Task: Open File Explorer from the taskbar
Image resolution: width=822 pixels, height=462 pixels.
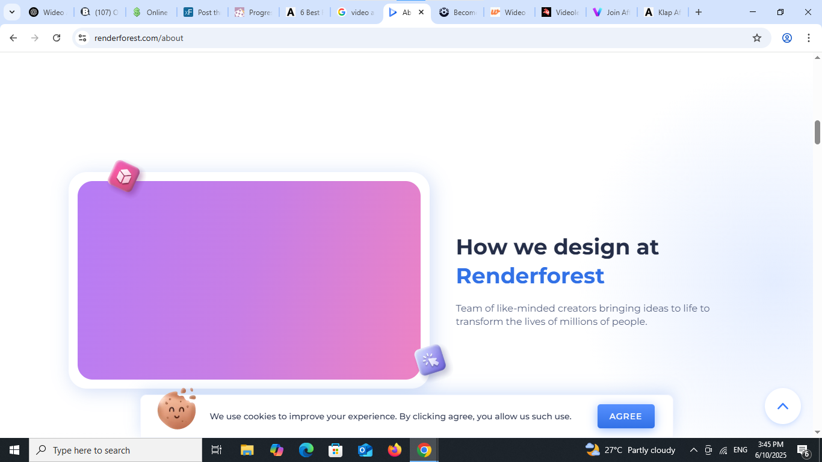Action: pyautogui.click(x=247, y=450)
